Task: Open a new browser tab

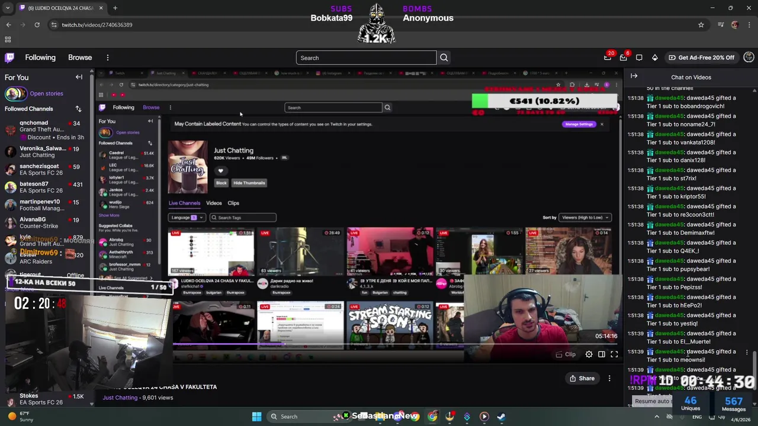Action: [x=115, y=8]
